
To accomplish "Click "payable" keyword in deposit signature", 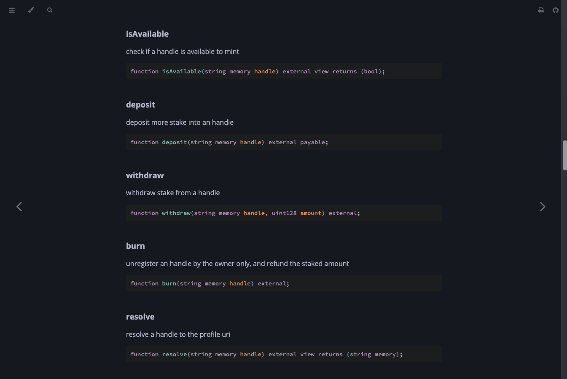I will (312, 142).
